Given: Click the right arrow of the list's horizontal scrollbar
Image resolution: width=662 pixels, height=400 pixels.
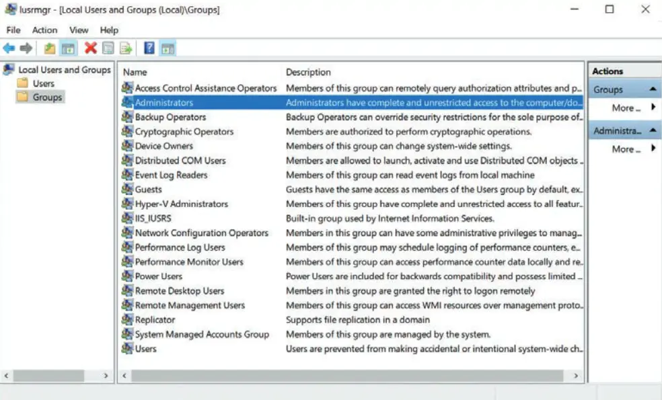Looking at the screenshot, I should pyautogui.click(x=576, y=376).
